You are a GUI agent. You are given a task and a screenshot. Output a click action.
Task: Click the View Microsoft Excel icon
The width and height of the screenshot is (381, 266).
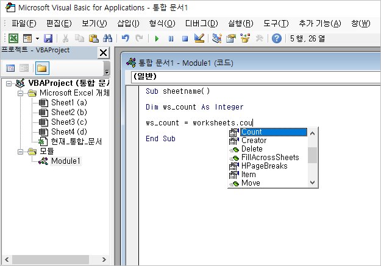pyautogui.click(x=12, y=38)
